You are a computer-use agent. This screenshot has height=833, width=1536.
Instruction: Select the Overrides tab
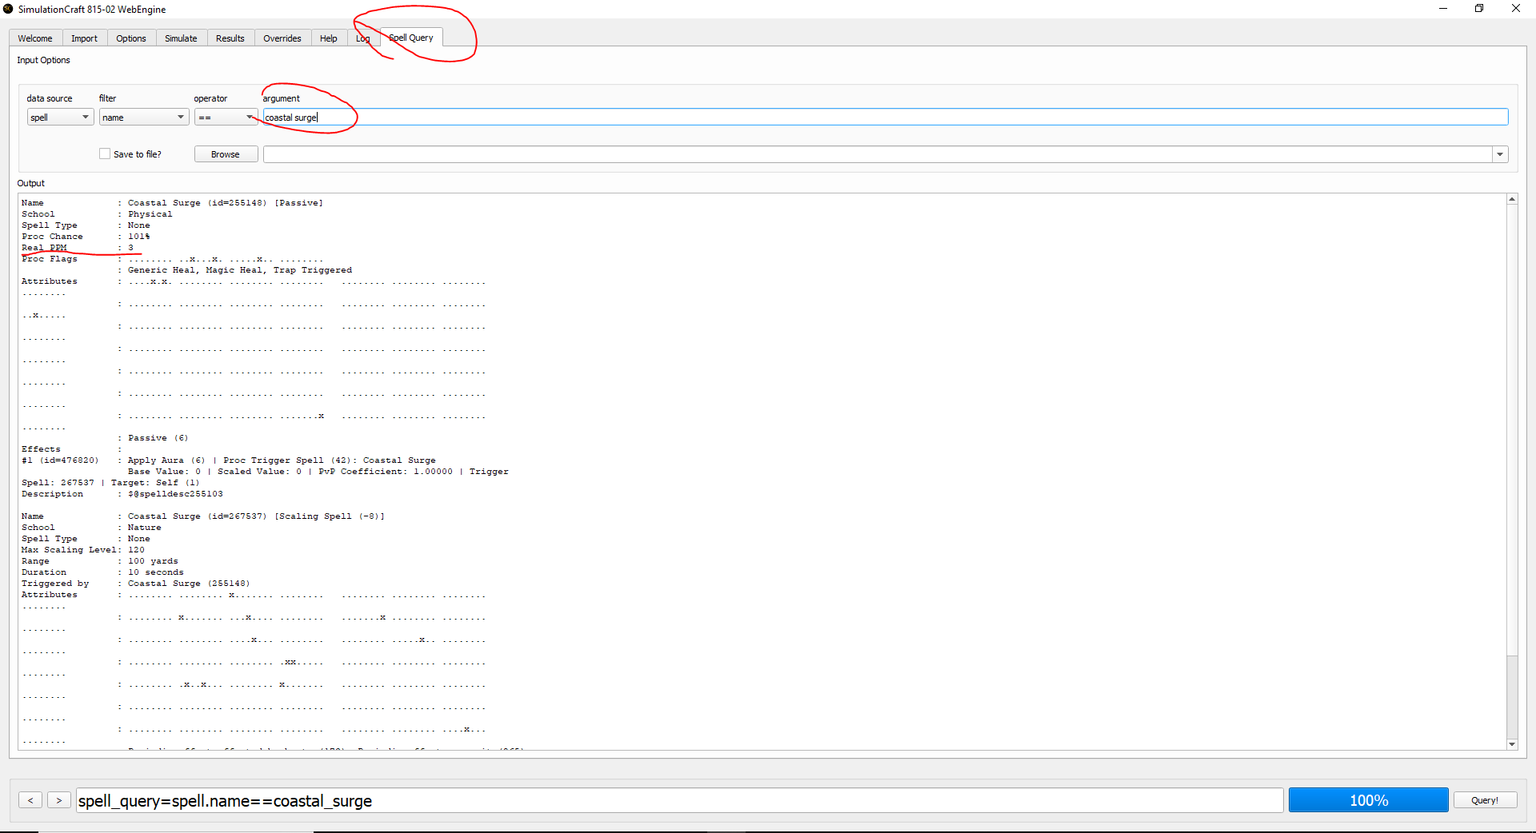pyautogui.click(x=282, y=38)
